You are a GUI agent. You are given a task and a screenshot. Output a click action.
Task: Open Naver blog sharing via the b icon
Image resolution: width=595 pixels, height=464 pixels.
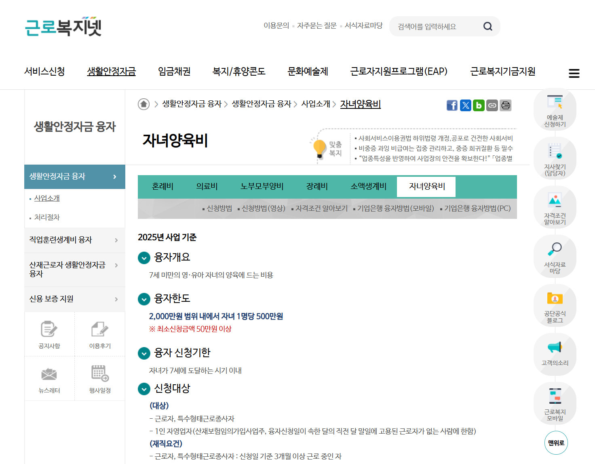pyautogui.click(x=479, y=105)
